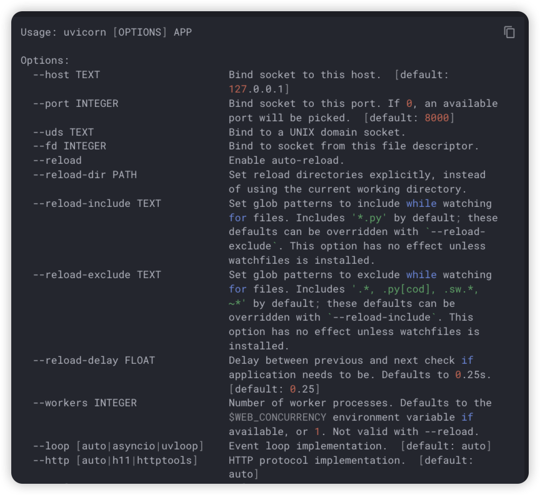The width and height of the screenshot is (540, 495).
Task: Click the '--host TEXT' option text
Action: click(x=66, y=75)
